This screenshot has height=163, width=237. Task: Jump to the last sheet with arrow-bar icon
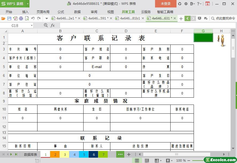click(16, 154)
